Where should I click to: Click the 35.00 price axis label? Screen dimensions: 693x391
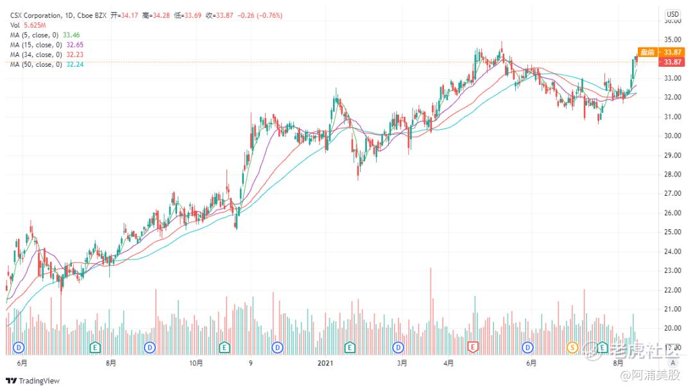[x=672, y=39]
